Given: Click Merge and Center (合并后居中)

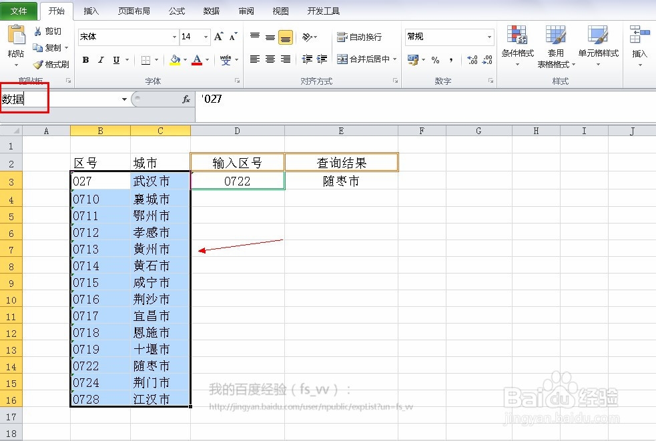Looking at the screenshot, I should pos(363,59).
